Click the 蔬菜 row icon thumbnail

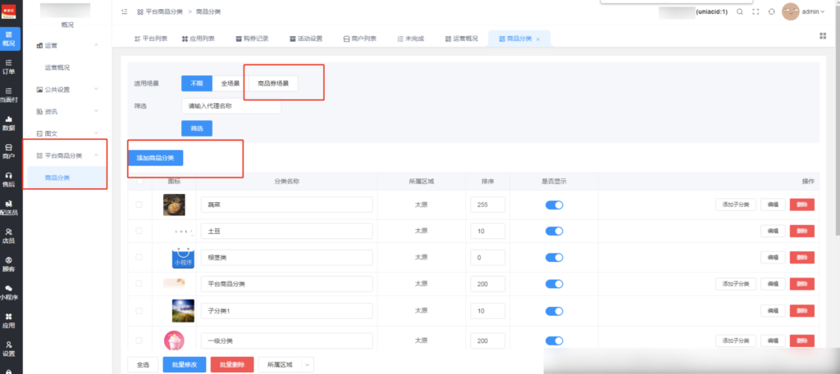(x=174, y=205)
